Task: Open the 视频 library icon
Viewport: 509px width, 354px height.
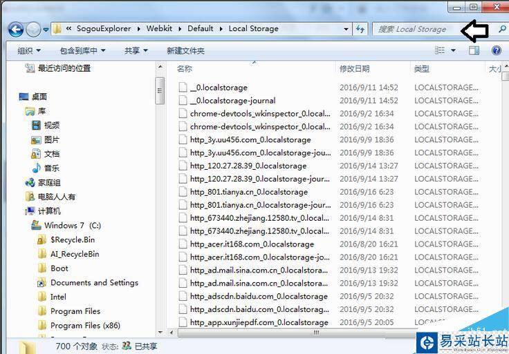Action: (36, 126)
